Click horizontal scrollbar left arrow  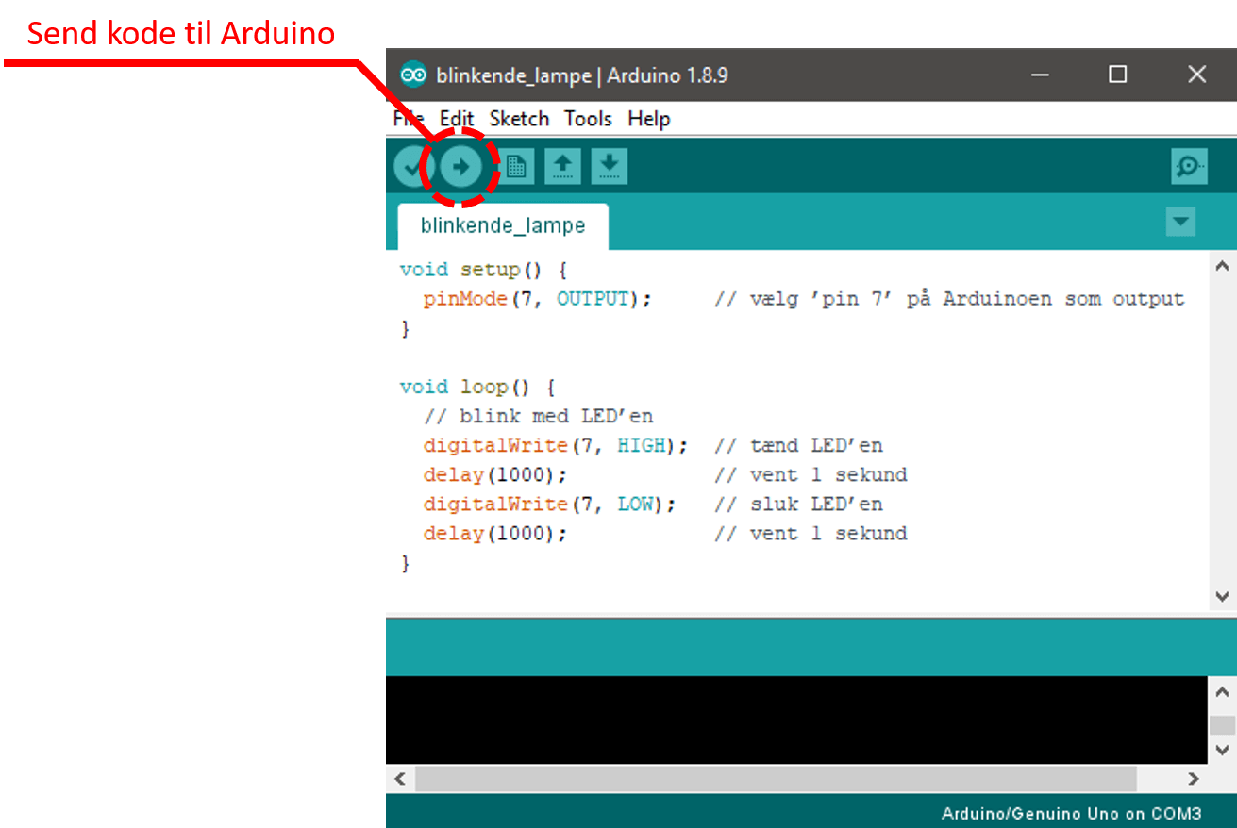coord(400,779)
